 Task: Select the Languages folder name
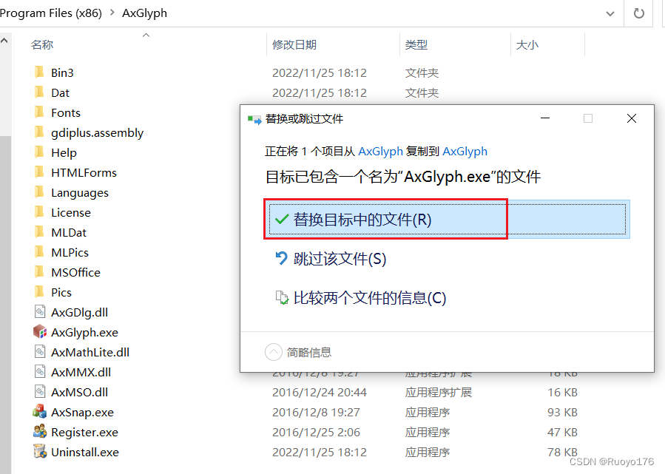point(80,193)
